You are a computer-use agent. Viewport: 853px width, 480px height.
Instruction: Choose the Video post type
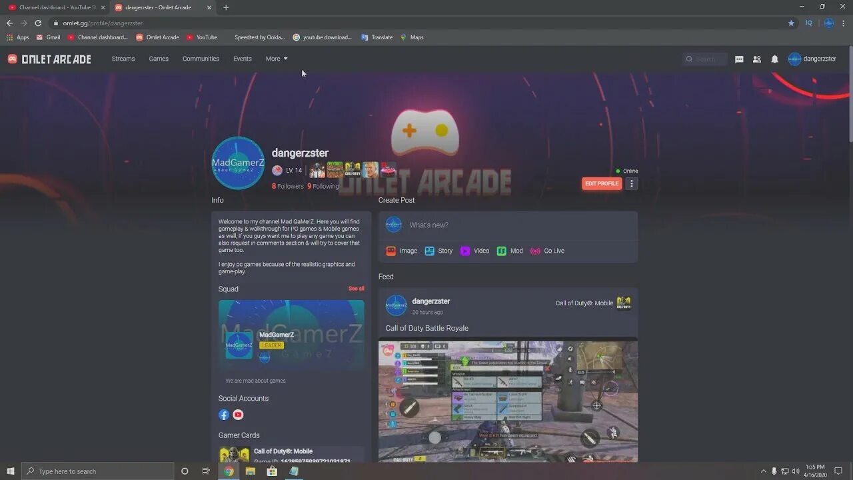(x=474, y=251)
